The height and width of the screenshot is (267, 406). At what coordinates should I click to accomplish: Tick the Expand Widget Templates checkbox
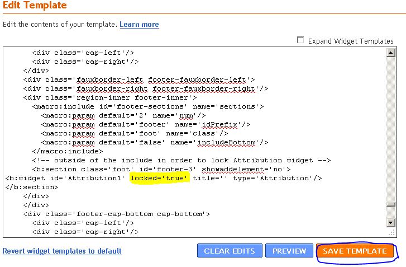click(300, 40)
